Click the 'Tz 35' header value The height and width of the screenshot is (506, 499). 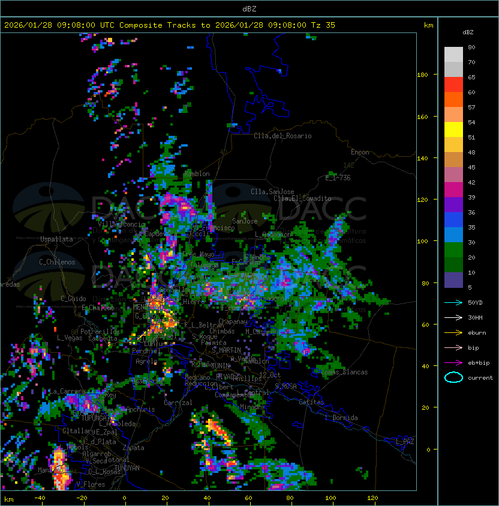click(323, 25)
